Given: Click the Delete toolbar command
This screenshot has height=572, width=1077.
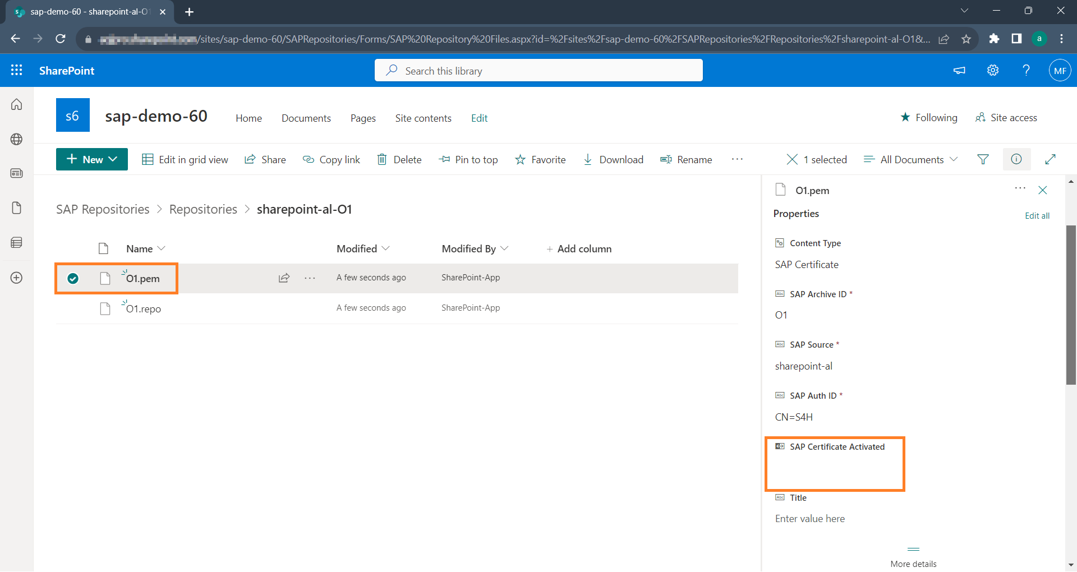Looking at the screenshot, I should [399, 159].
